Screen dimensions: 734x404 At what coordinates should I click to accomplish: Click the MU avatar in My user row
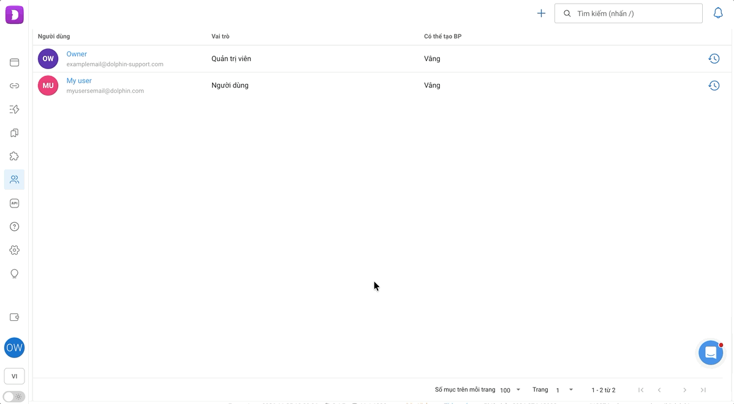tap(48, 86)
